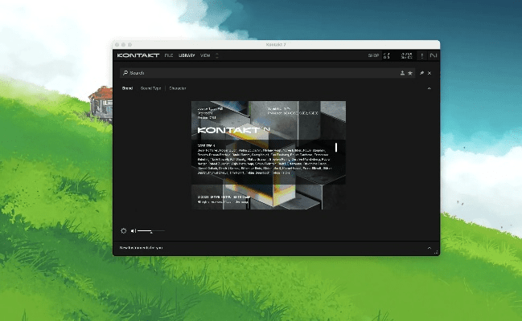This screenshot has width=522, height=321.
Task: Click the up/down arrows next to VIEW
Action: point(216,55)
